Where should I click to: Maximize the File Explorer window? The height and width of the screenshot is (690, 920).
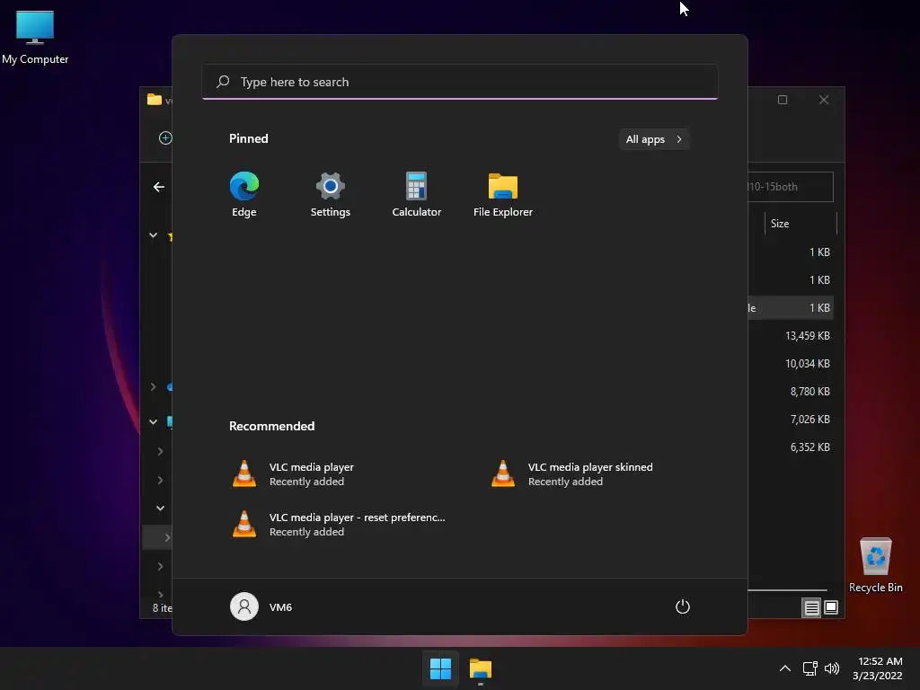[x=783, y=100]
